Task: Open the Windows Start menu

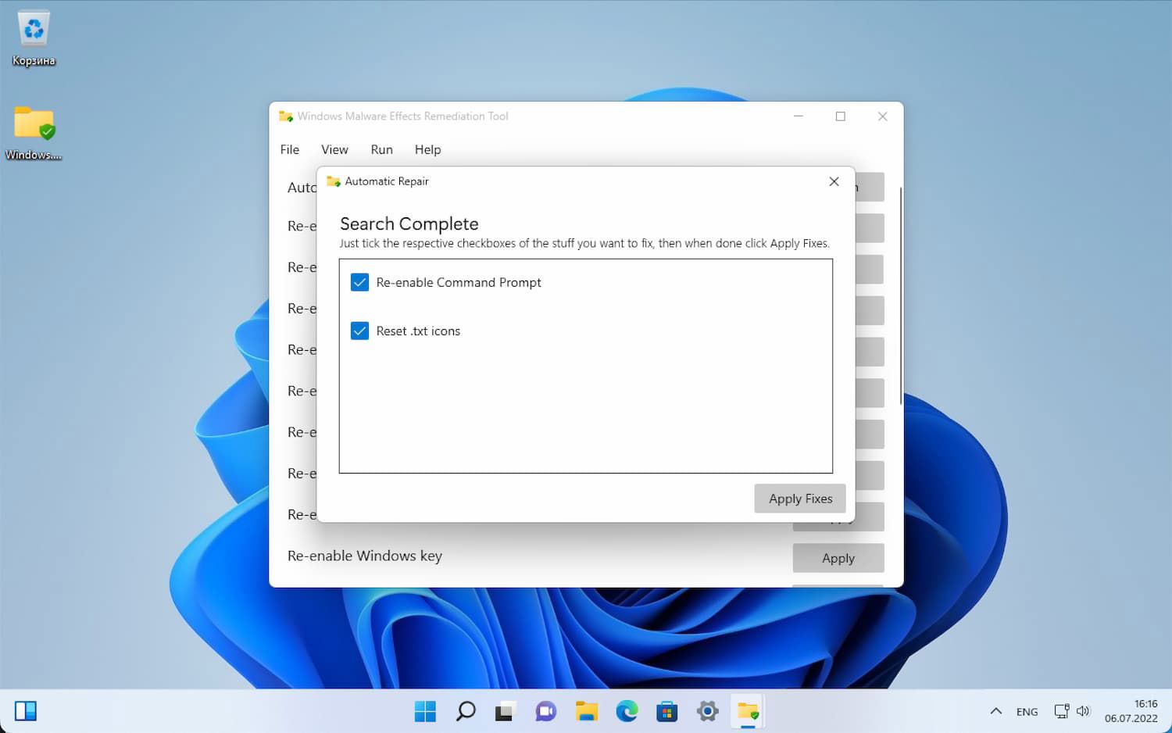Action: pyautogui.click(x=425, y=711)
